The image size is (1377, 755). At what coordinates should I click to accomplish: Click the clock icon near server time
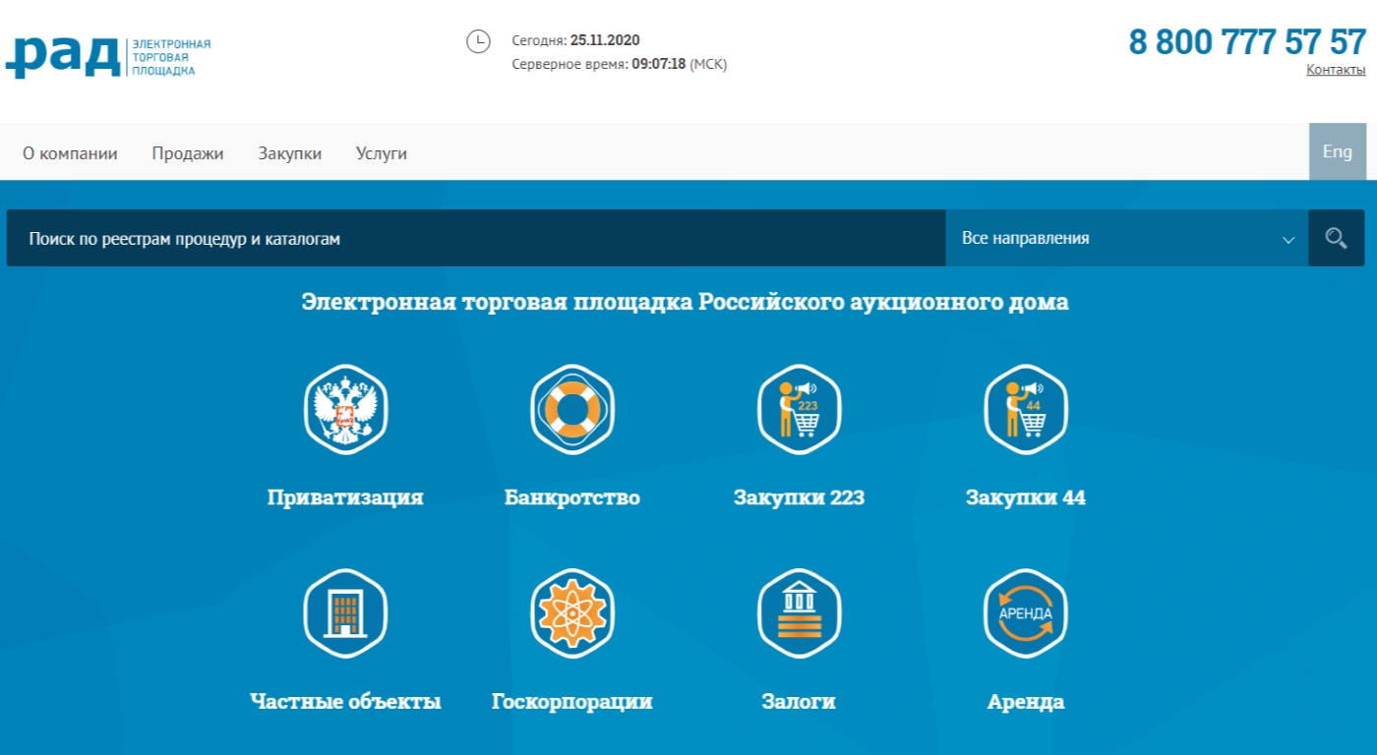click(x=478, y=40)
